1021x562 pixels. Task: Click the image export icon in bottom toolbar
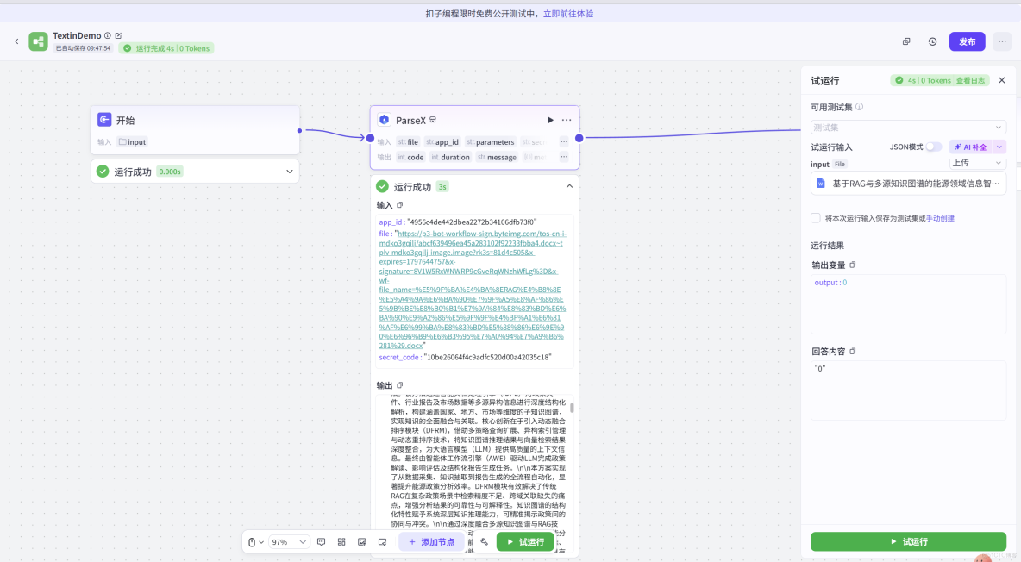pyautogui.click(x=363, y=543)
